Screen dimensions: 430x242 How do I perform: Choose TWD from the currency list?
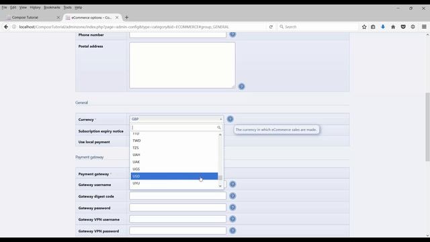point(174,140)
